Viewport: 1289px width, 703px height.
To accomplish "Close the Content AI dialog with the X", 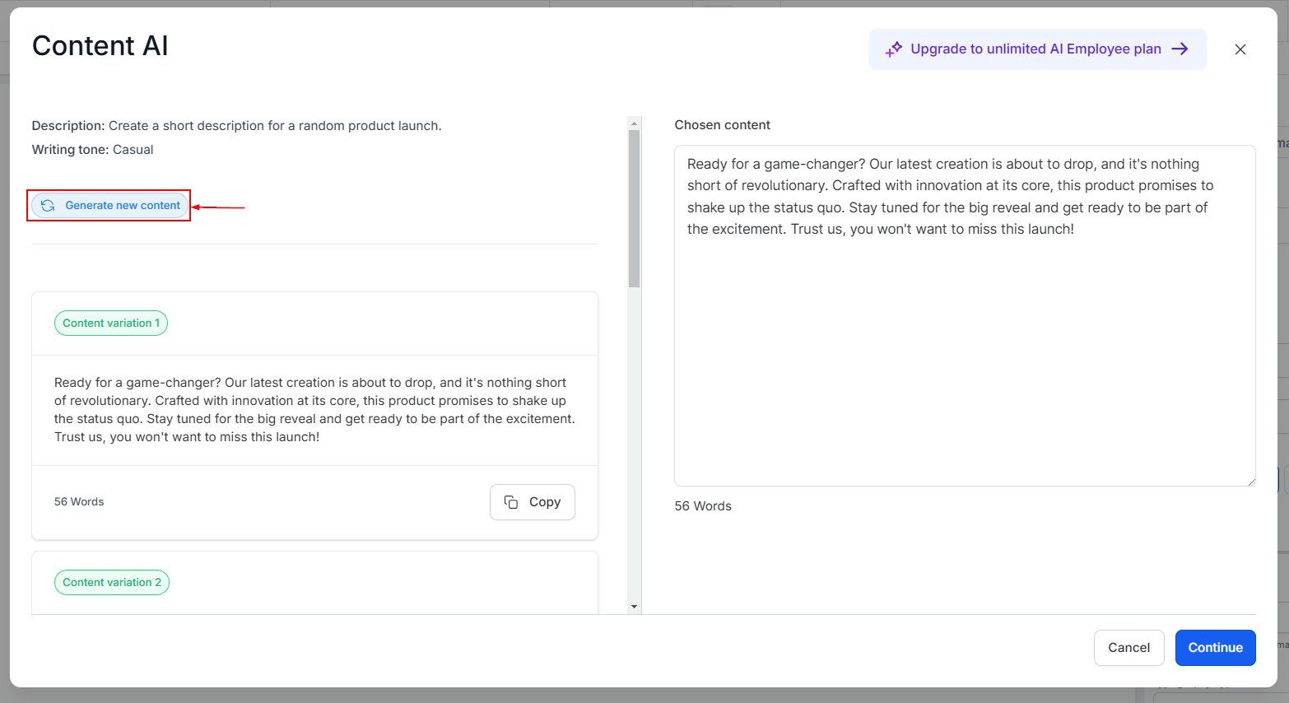I will [1240, 49].
